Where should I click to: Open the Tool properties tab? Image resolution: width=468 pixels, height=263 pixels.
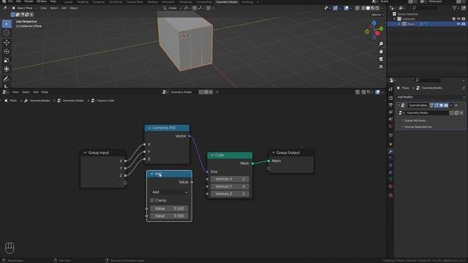pos(390,89)
